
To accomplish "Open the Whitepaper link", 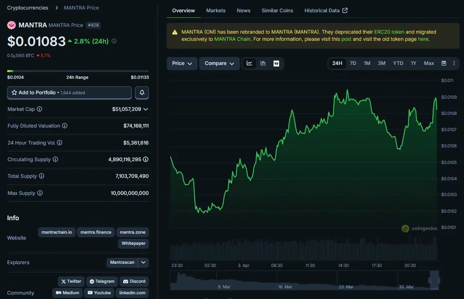I will coord(133,243).
